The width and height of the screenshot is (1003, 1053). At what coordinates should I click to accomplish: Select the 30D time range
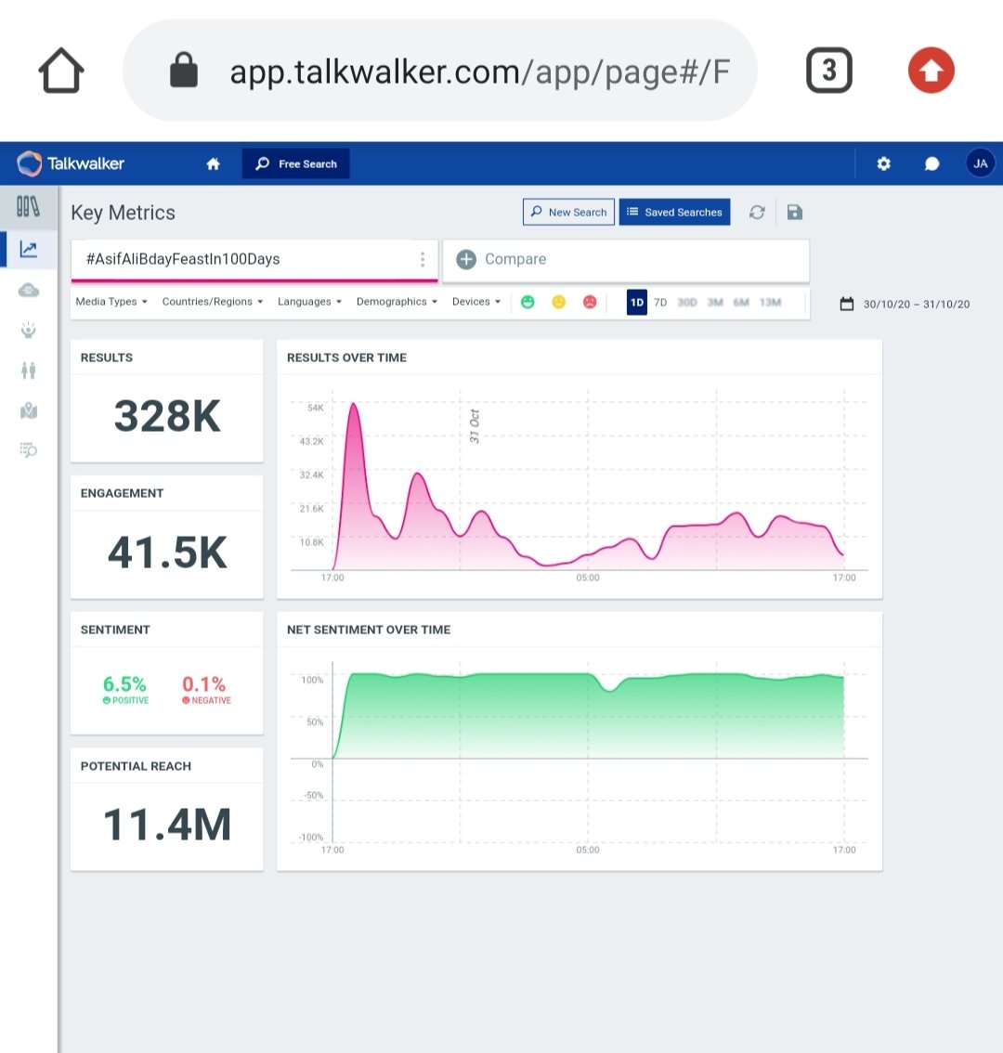click(686, 303)
